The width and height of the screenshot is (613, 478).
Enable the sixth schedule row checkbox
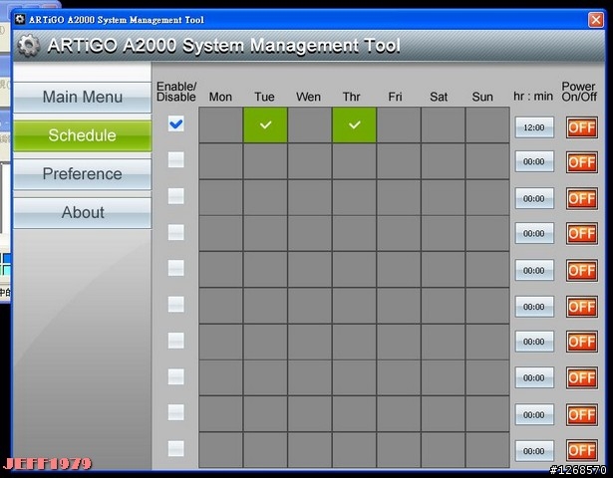click(175, 304)
